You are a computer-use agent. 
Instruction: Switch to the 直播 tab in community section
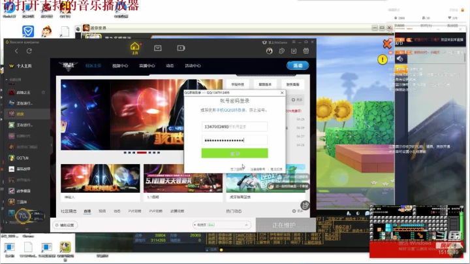tap(87, 211)
